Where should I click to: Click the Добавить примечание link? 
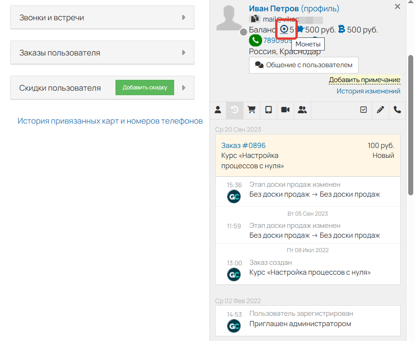tap(364, 80)
